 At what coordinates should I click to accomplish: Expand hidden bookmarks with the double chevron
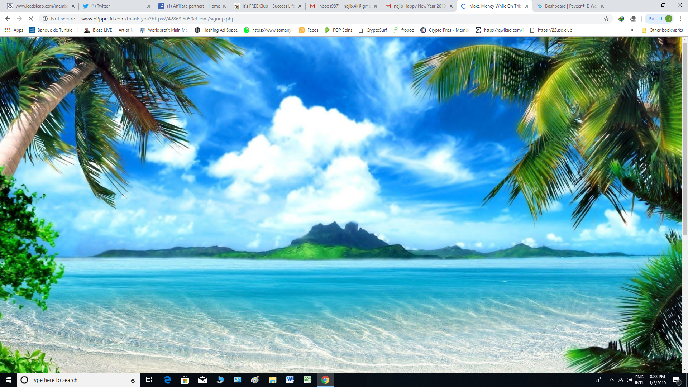pos(632,30)
